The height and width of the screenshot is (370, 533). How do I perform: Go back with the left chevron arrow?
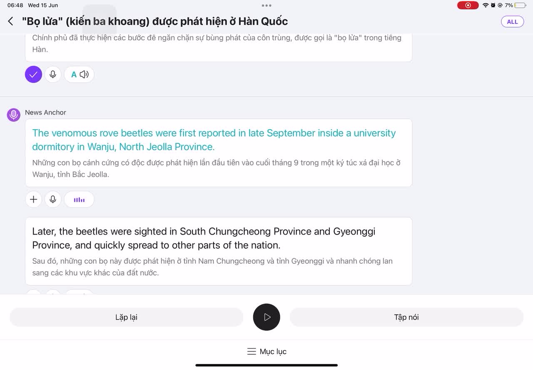coord(11,21)
